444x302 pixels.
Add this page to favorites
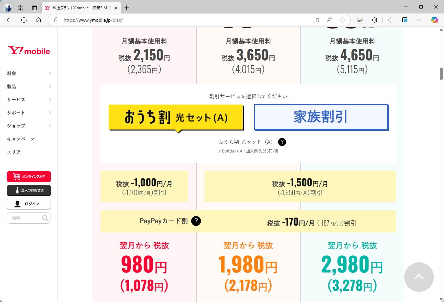[343, 20]
